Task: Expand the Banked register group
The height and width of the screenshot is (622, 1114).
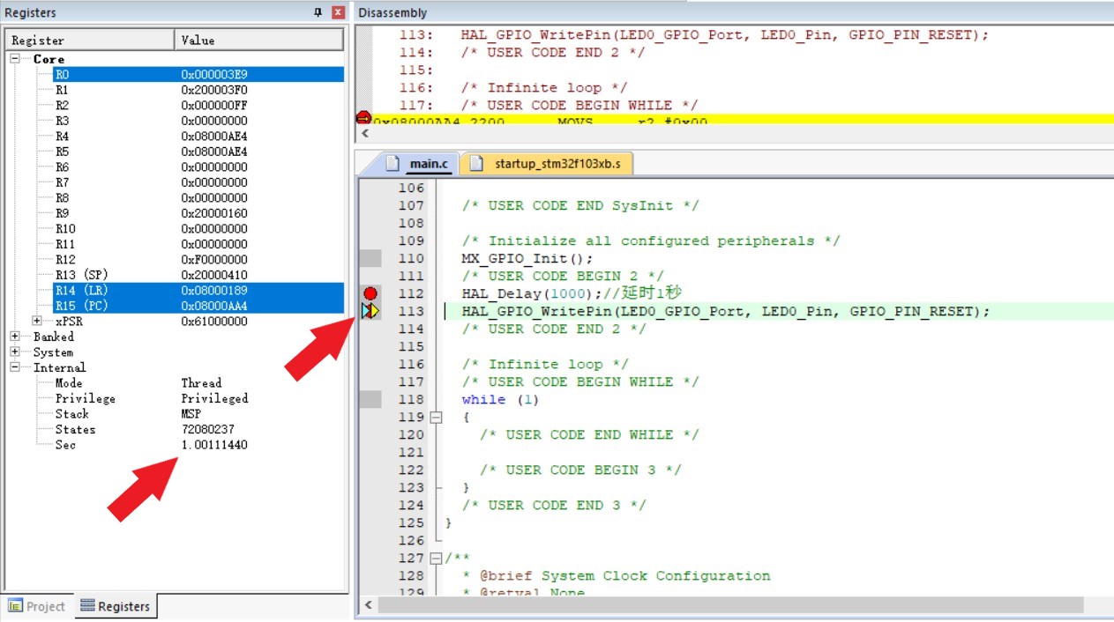Action: pos(15,337)
